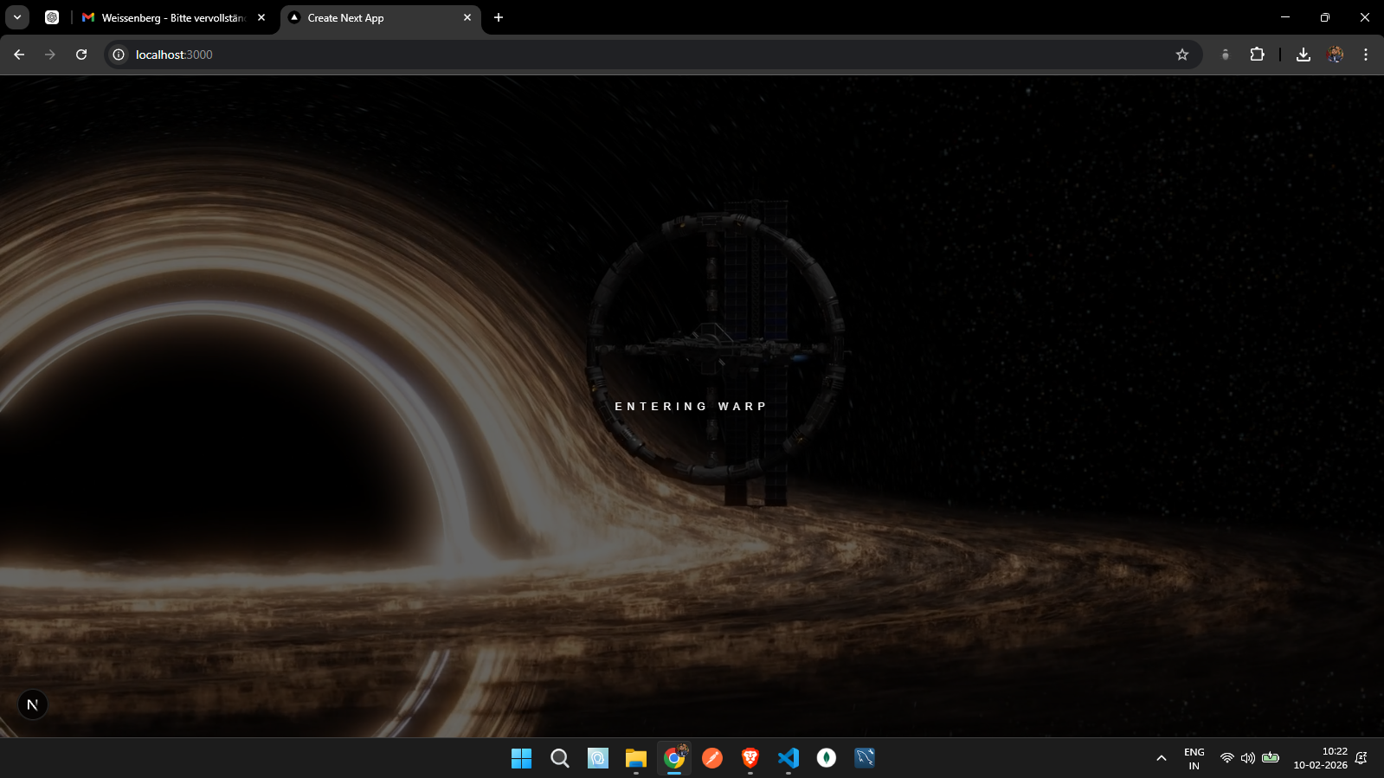Screen dimensions: 1384x778
Task: Minimize the Chrome window
Action: coord(1285,17)
